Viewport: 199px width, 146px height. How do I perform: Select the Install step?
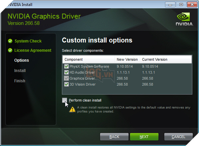click(20, 71)
